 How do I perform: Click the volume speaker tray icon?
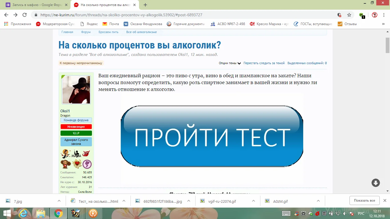tap(345, 214)
